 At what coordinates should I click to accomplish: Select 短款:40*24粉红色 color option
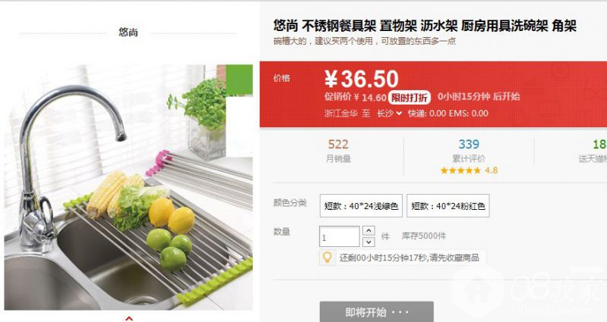pos(448,206)
